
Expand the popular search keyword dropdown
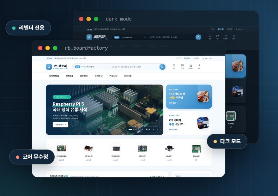coord(91,67)
